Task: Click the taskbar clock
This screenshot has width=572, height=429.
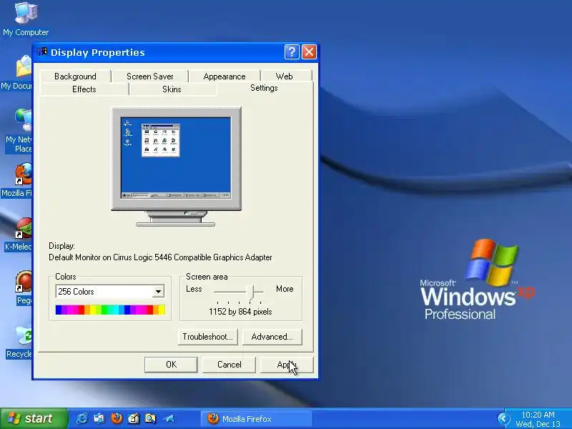Action: coord(538,419)
